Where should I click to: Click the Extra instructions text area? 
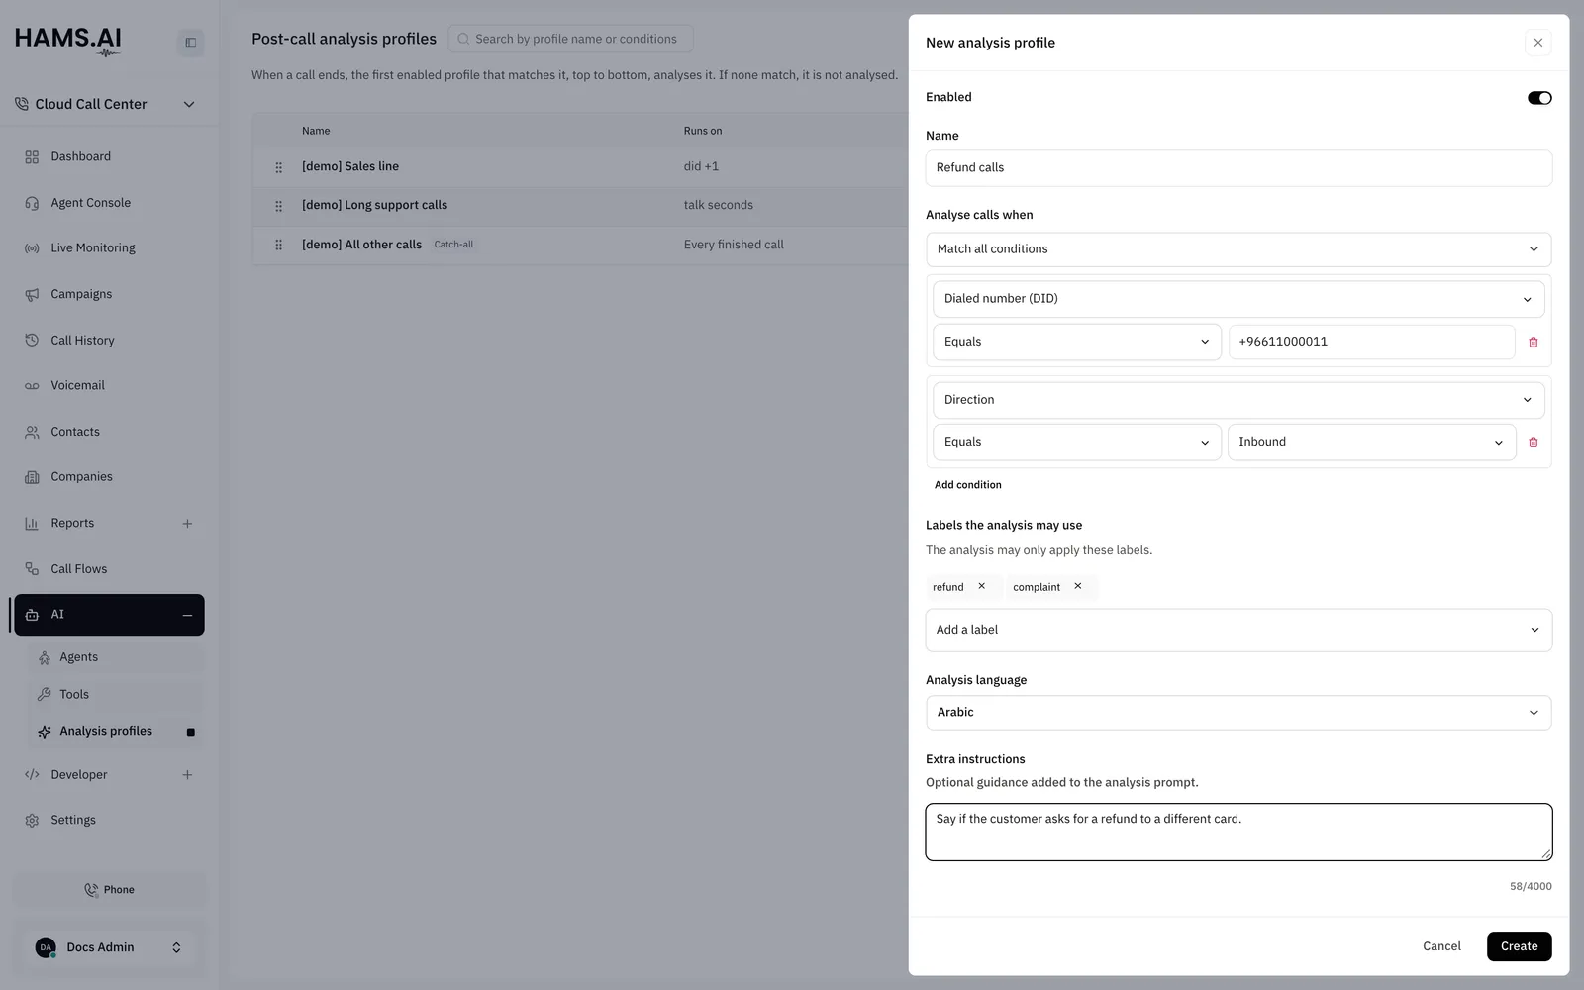click(x=1238, y=833)
